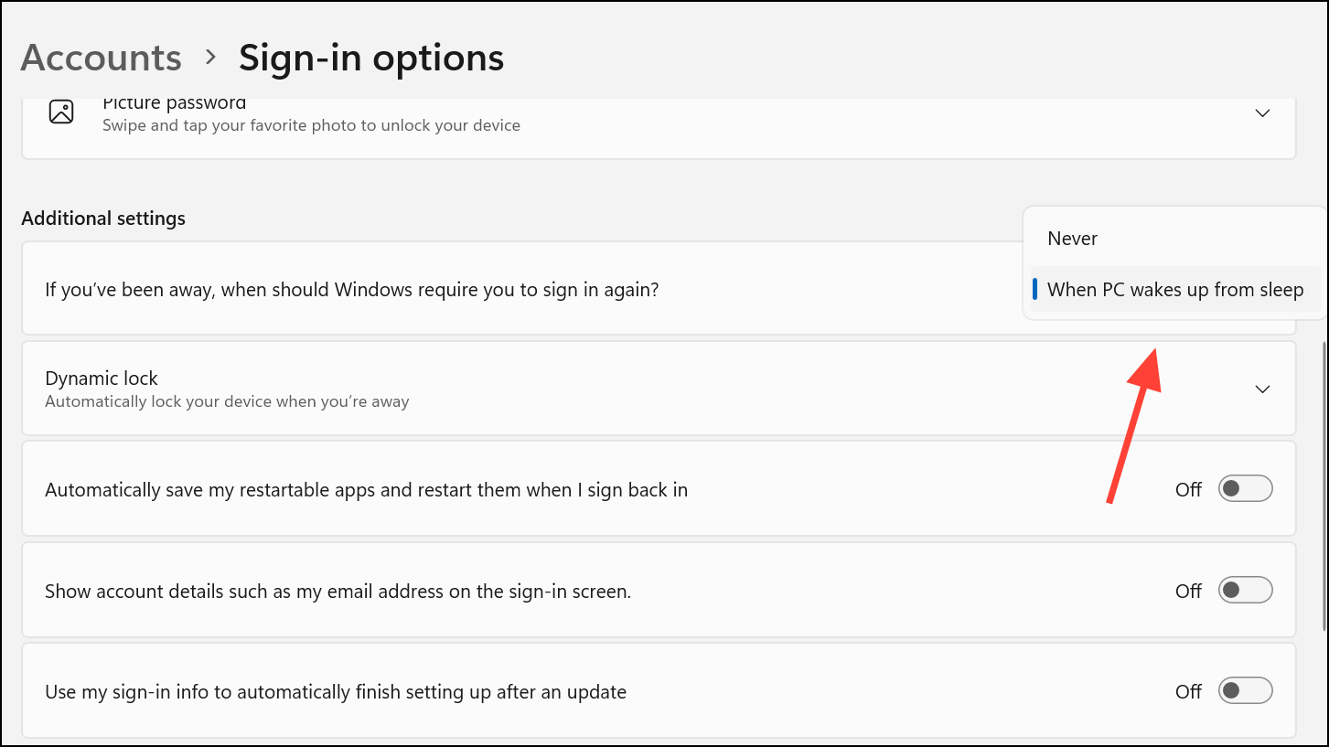Toggle show account details on sign-in screen
Viewport: 1329px width, 747px height.
click(1245, 591)
